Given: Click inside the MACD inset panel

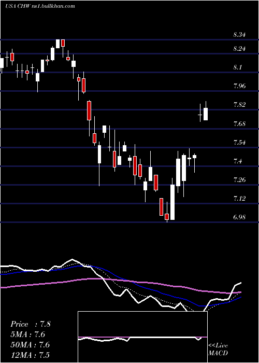Looking at the screenshot, I should click(142, 337).
